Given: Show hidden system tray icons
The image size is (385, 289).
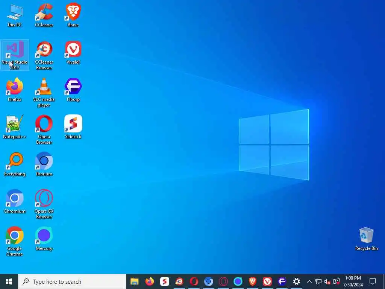Looking at the screenshot, I should pyautogui.click(x=309, y=281).
